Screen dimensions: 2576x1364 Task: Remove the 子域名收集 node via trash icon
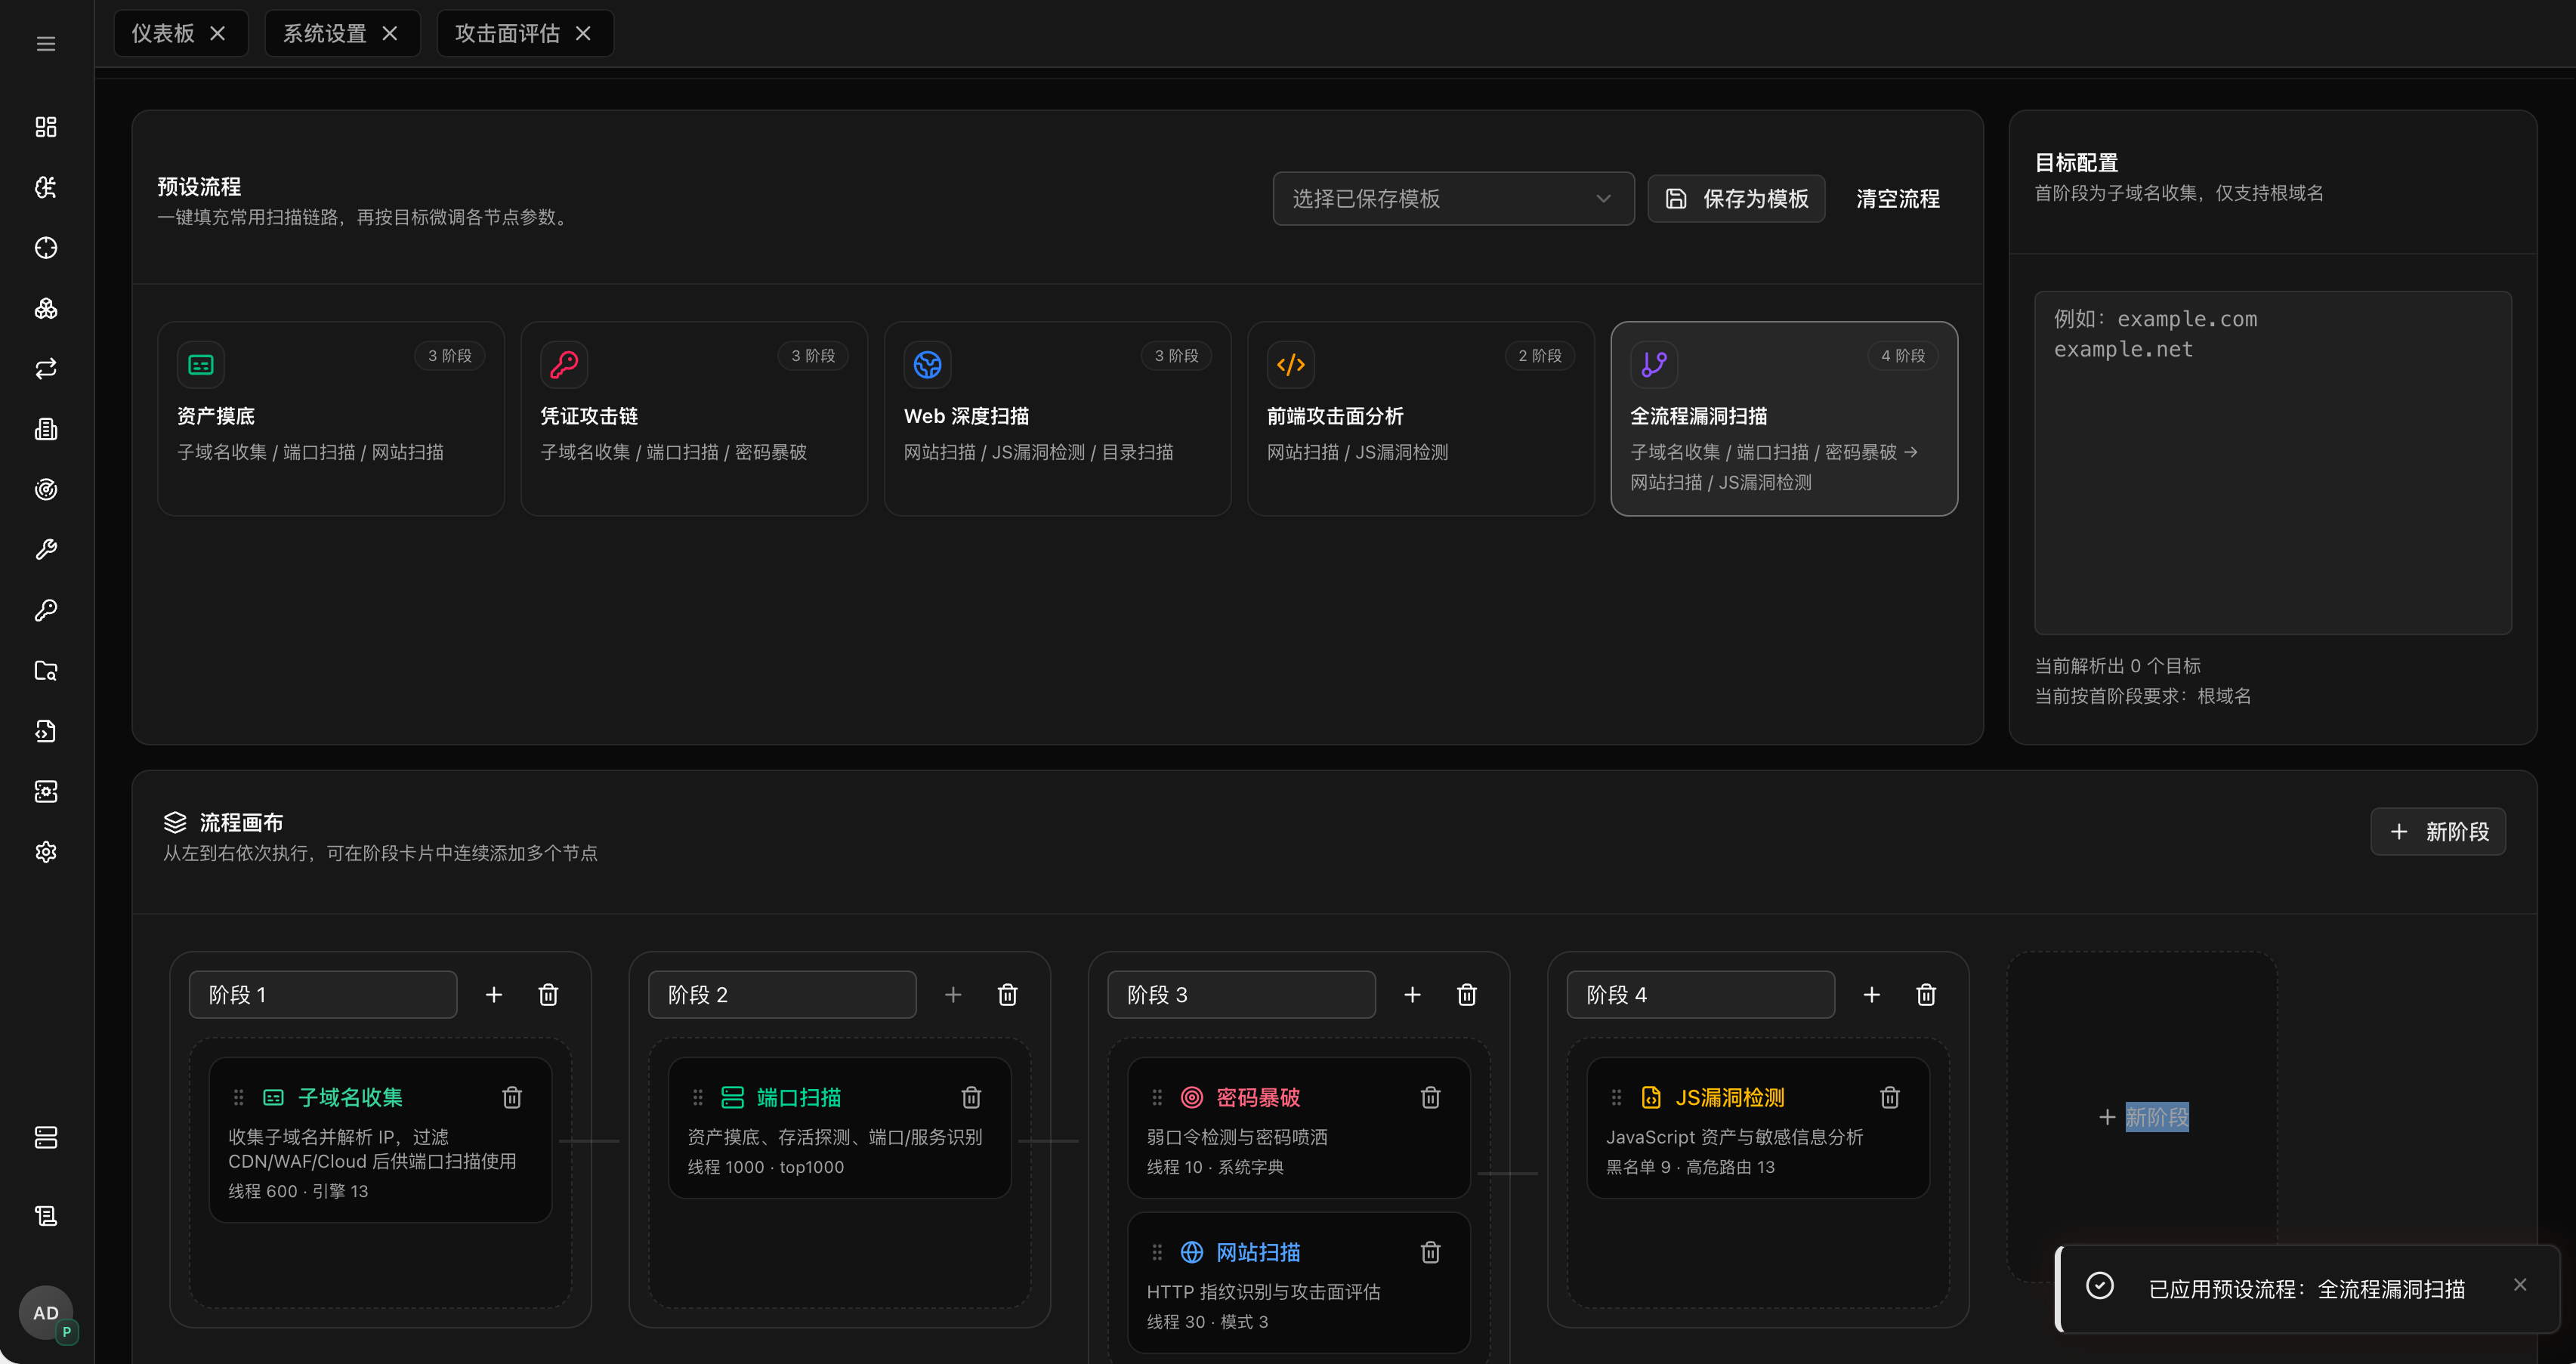click(x=512, y=1098)
